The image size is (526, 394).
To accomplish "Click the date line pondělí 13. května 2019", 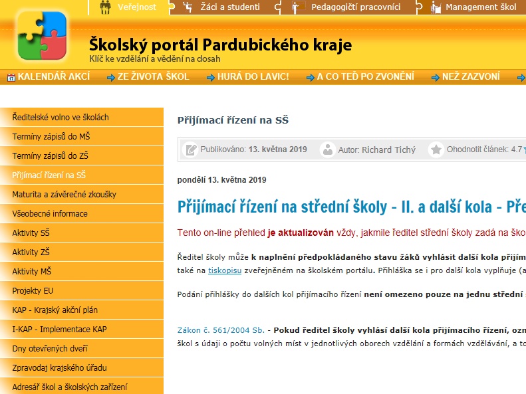I will [221, 180].
